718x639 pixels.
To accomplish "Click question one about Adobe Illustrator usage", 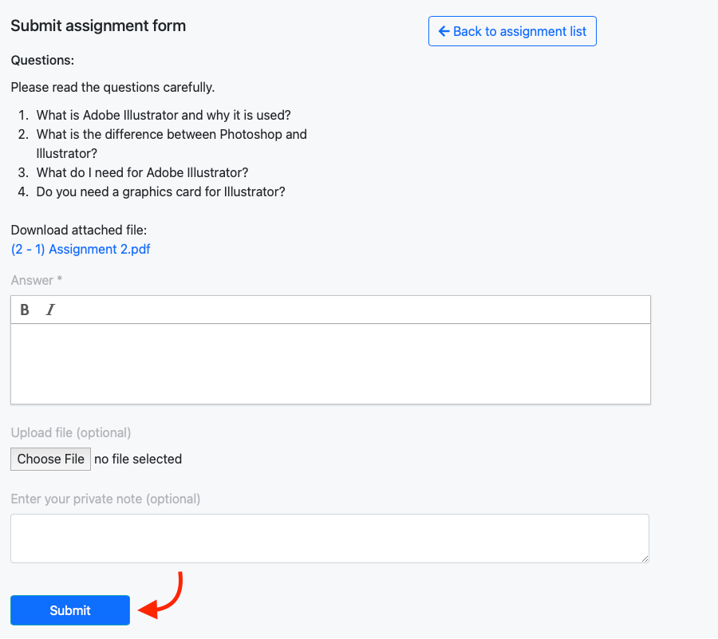I will click(x=164, y=115).
